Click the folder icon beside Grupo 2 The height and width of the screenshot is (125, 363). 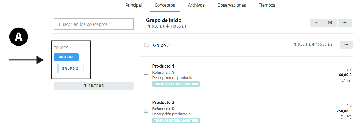click(146, 45)
